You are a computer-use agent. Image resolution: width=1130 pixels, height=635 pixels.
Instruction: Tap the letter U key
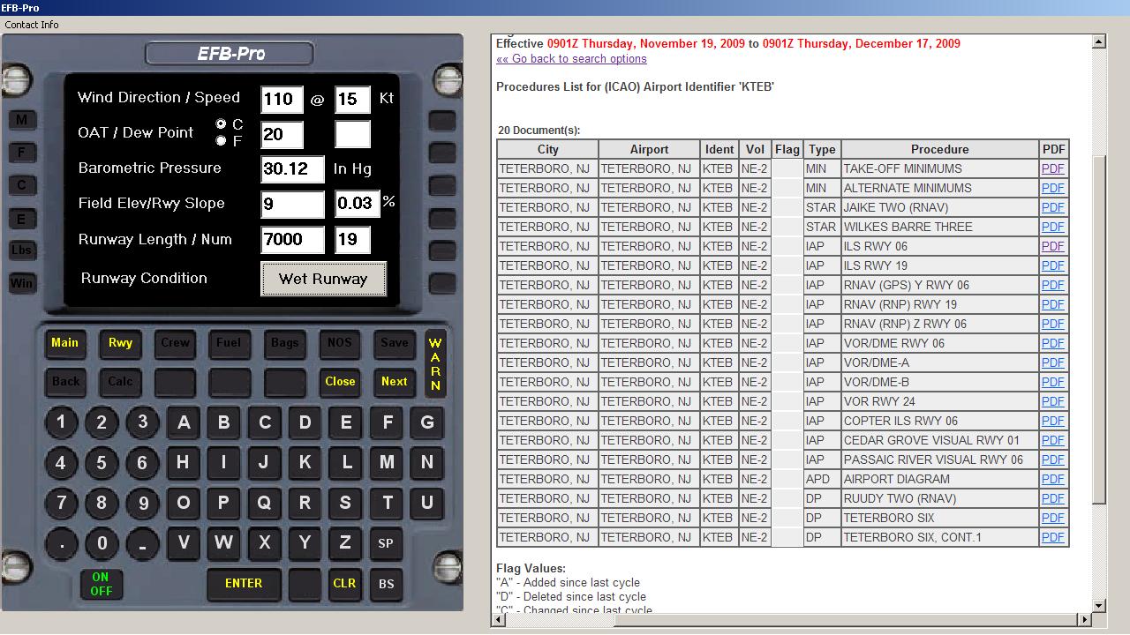[426, 503]
